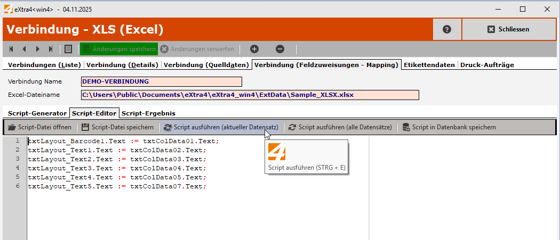Click Änderungen speichern button
The width and height of the screenshot is (560, 240).
coord(119,49)
